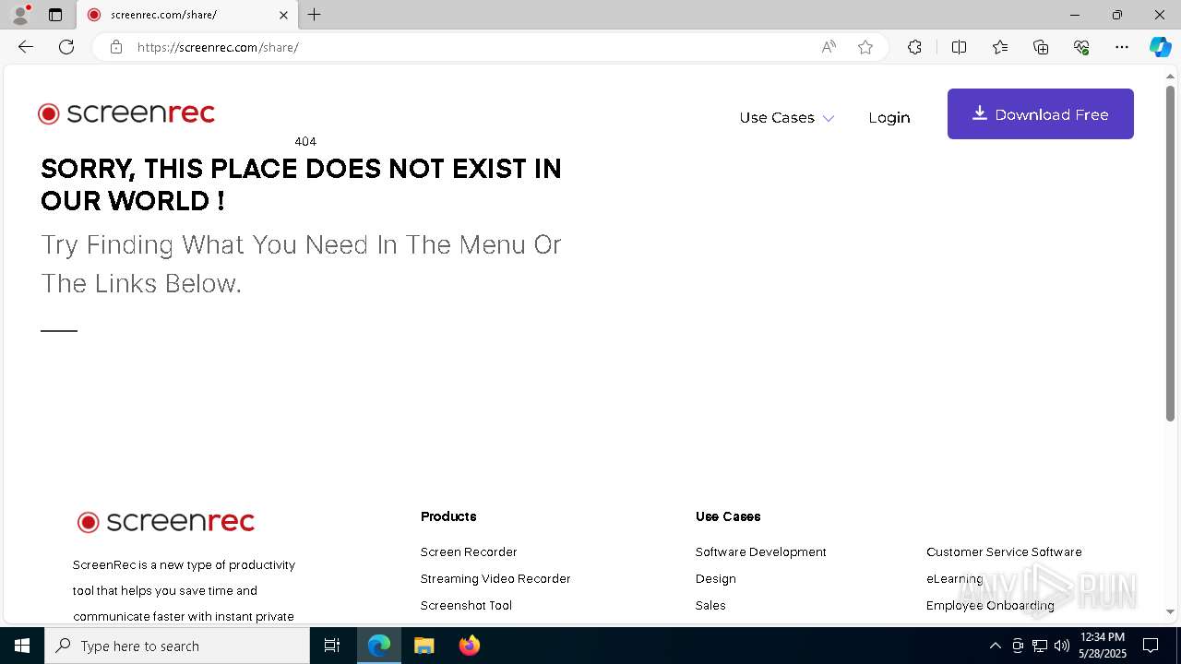
Task: Click the scrollbar up arrow
Action: click(1170, 76)
